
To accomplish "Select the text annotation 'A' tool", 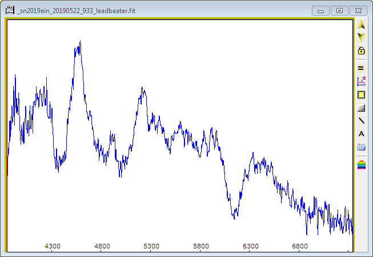I will (361, 134).
